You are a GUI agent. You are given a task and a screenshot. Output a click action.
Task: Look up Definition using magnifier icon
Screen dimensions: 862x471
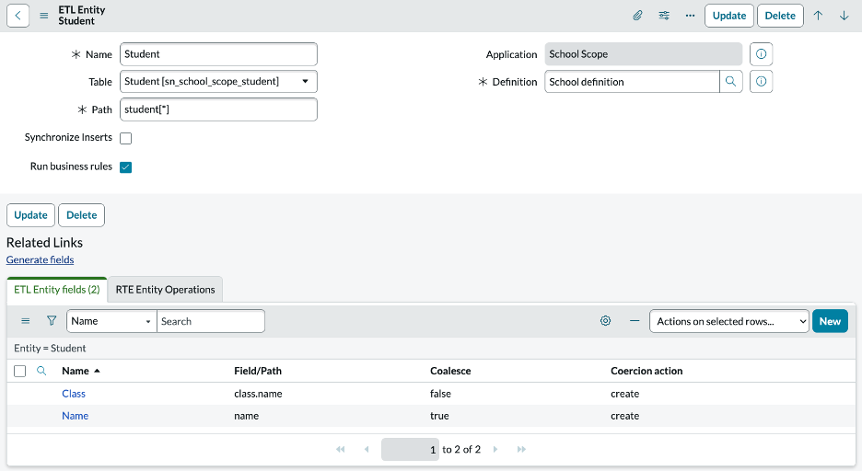(730, 81)
